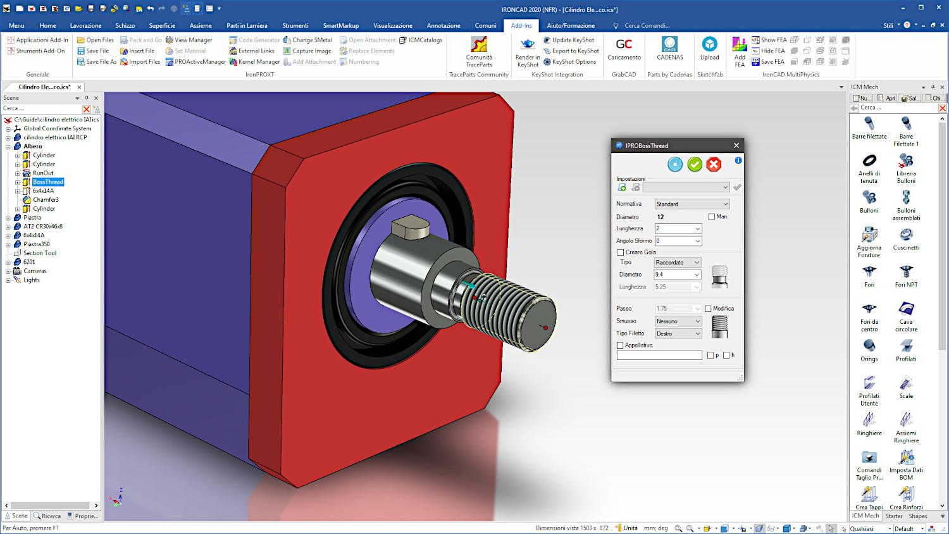Click the red cancel icon in IPROBossThread
This screenshot has width=949, height=534.
coord(714,165)
